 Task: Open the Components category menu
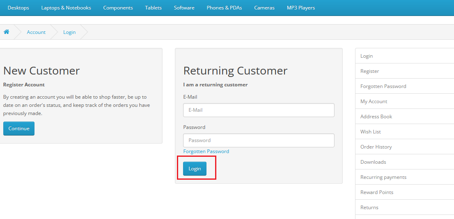pos(118,8)
